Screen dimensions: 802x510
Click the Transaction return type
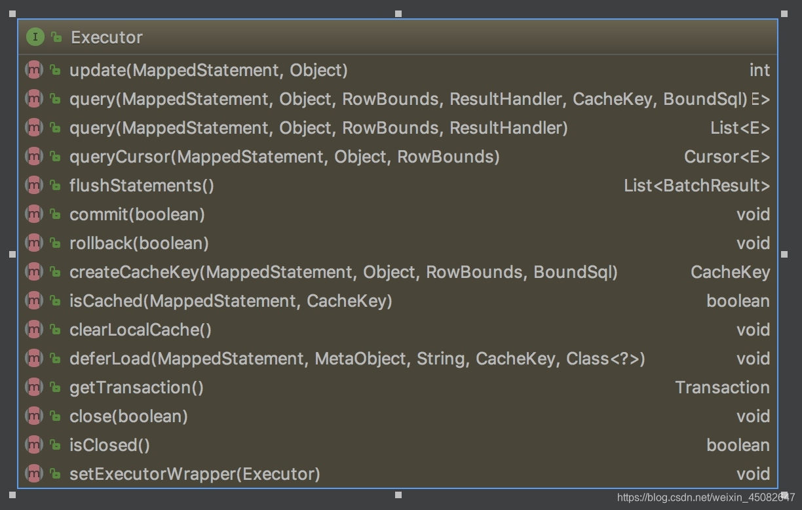pos(723,387)
